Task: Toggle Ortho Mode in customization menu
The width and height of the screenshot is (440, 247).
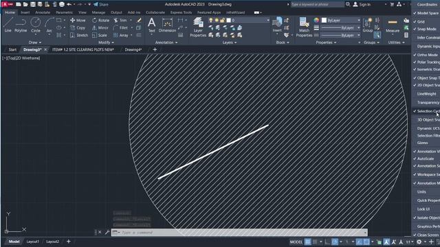Action: [x=426, y=55]
